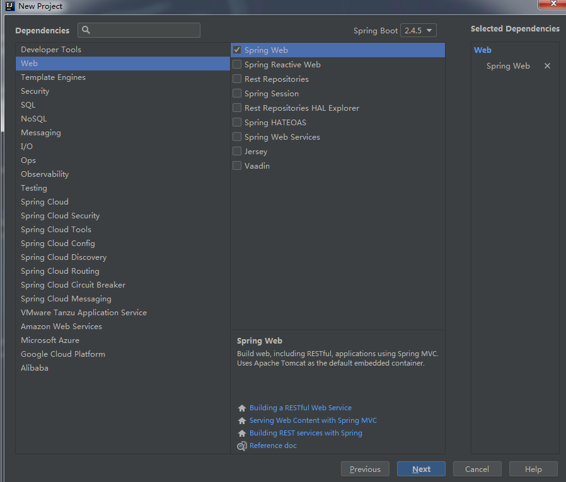Open Serving Web Content with Spring MVC link
The height and width of the screenshot is (482, 566).
[x=313, y=420]
